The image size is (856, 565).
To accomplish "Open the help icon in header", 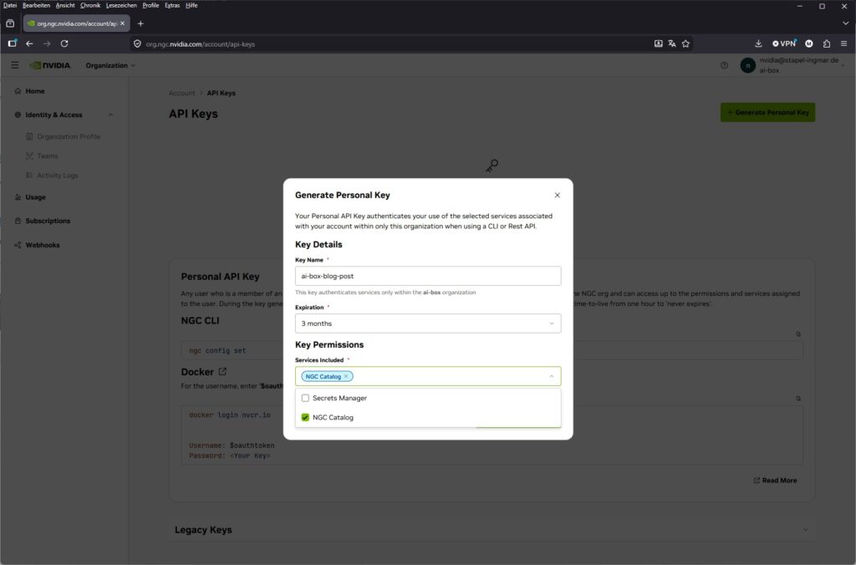I will click(x=724, y=65).
